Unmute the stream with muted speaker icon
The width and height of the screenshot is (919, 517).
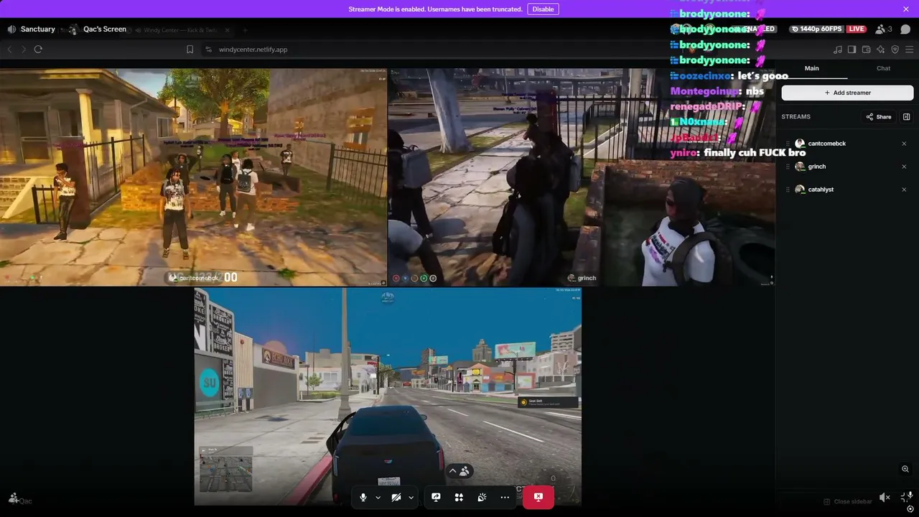[885, 497]
